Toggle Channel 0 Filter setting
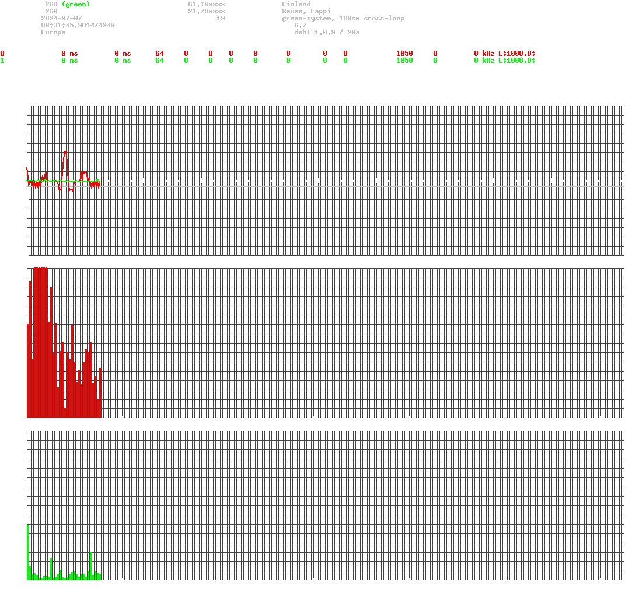639x593 pixels. coord(435,53)
